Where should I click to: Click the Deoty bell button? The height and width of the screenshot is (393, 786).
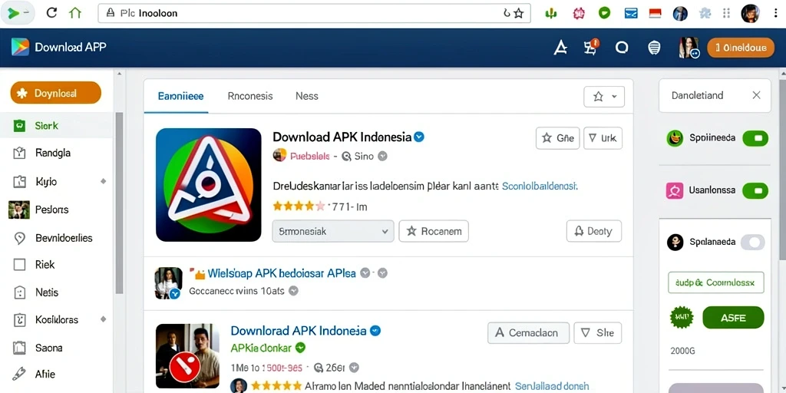(x=594, y=231)
